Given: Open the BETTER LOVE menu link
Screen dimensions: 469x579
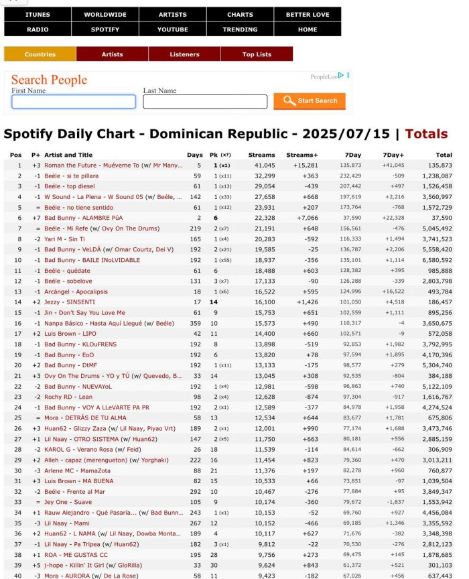Looking at the screenshot, I should [x=308, y=14].
